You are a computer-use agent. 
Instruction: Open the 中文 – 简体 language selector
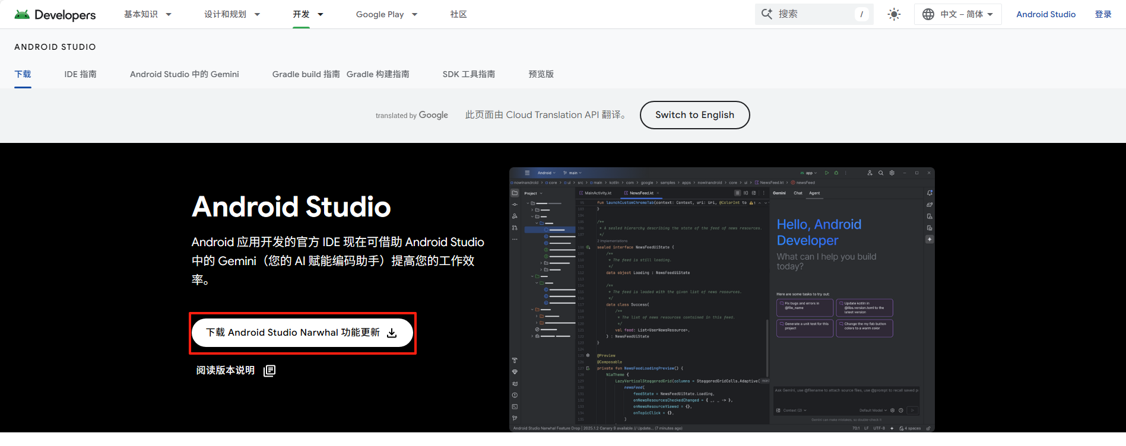pos(958,14)
